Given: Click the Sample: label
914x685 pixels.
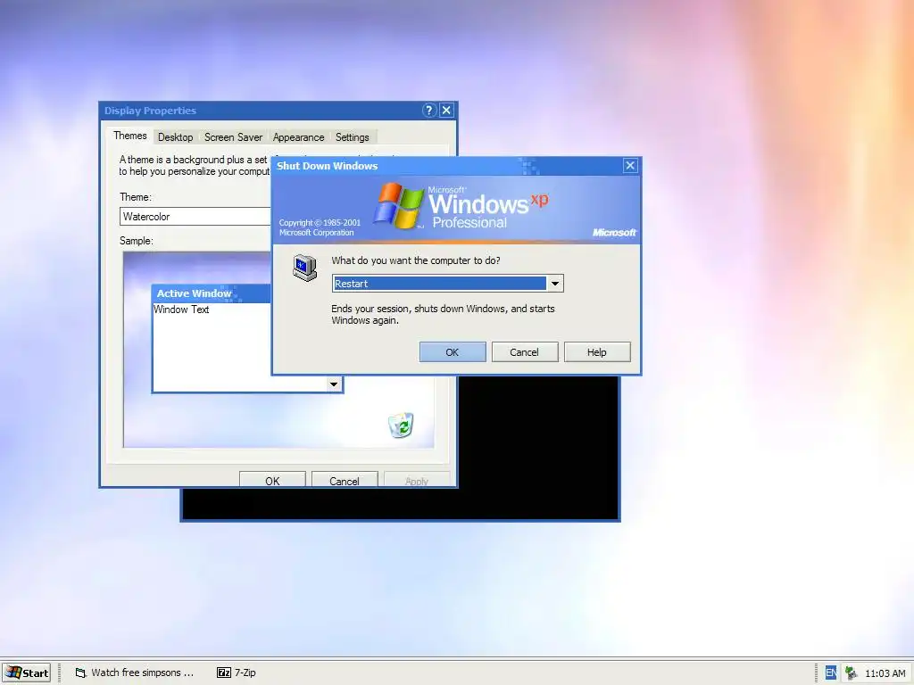Looking at the screenshot, I should pos(137,241).
